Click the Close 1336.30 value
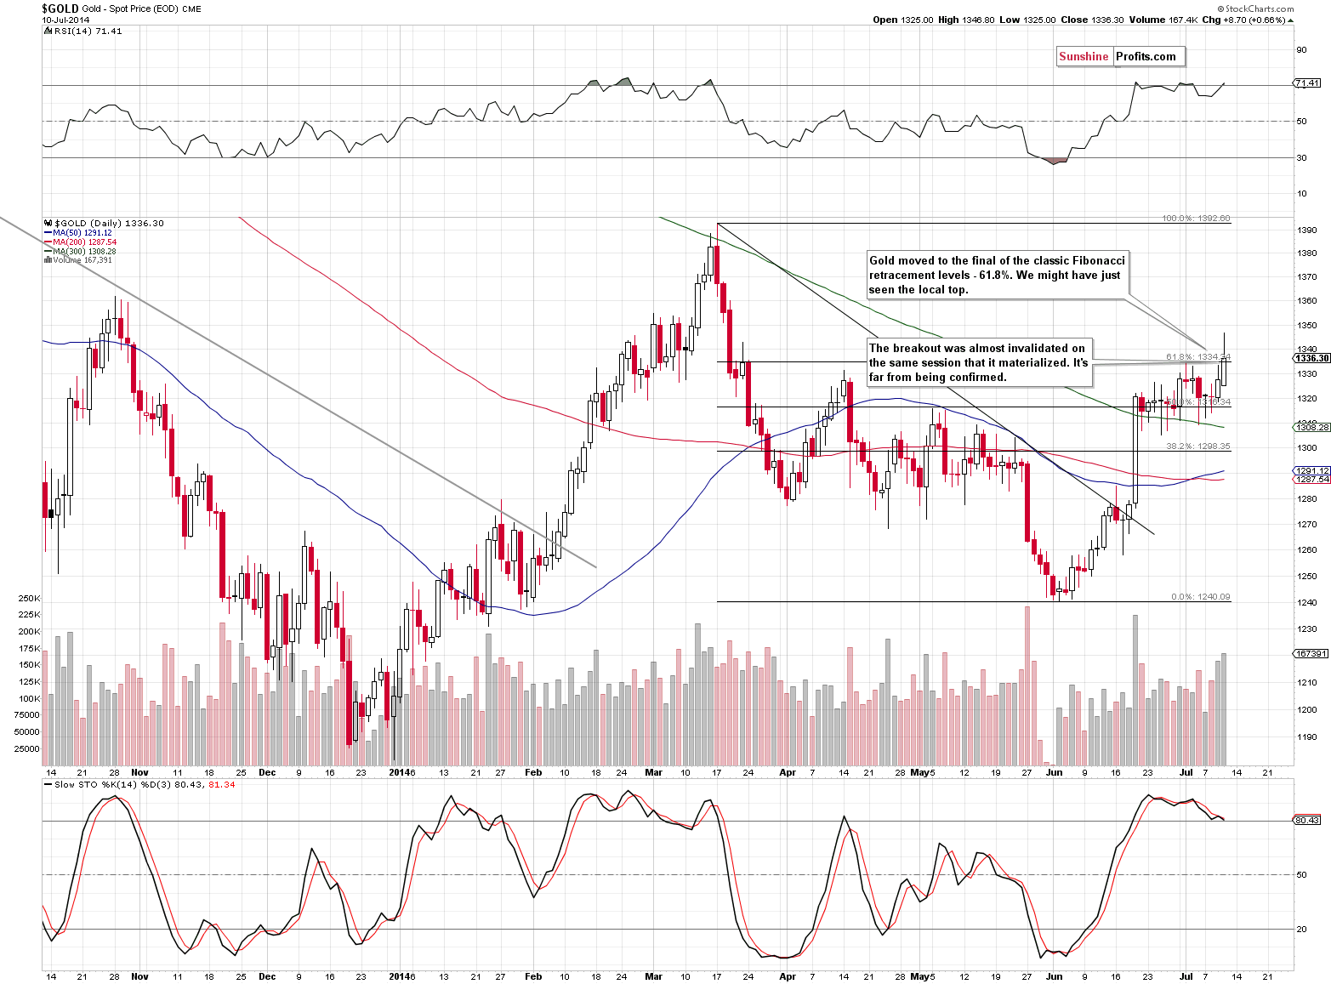This screenshot has width=1331, height=984. point(1093,20)
